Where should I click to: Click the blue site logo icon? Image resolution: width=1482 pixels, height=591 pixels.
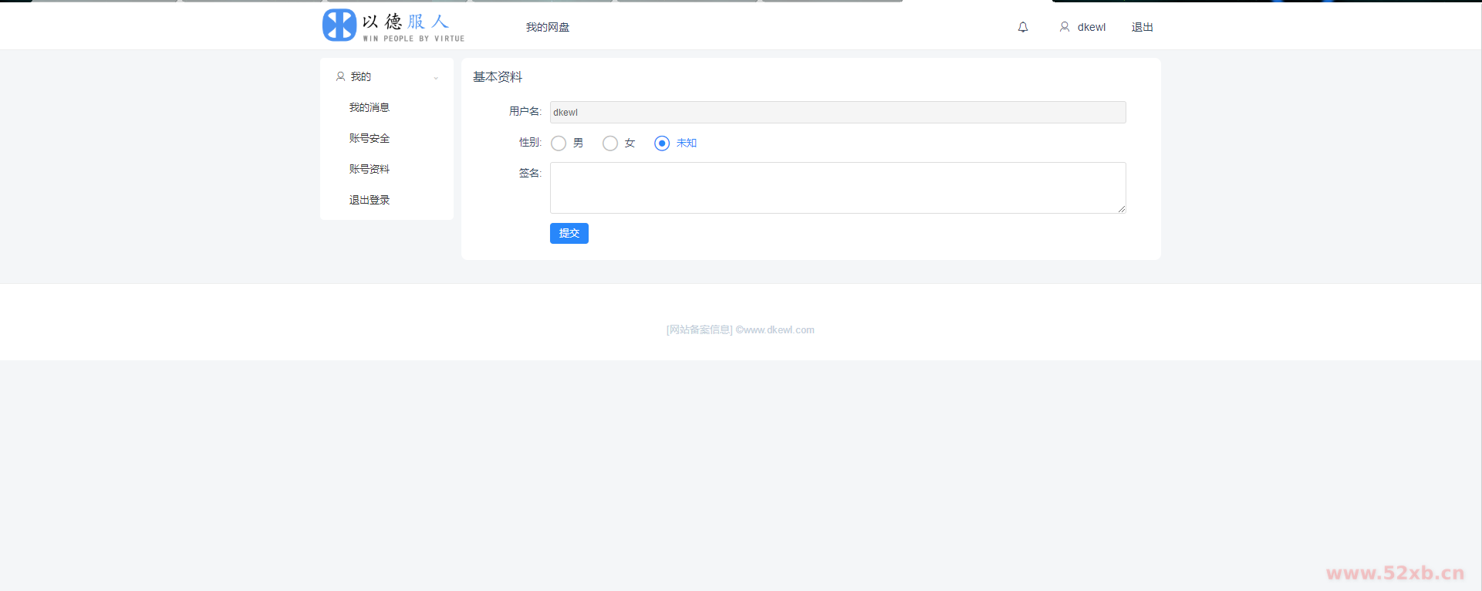(339, 25)
